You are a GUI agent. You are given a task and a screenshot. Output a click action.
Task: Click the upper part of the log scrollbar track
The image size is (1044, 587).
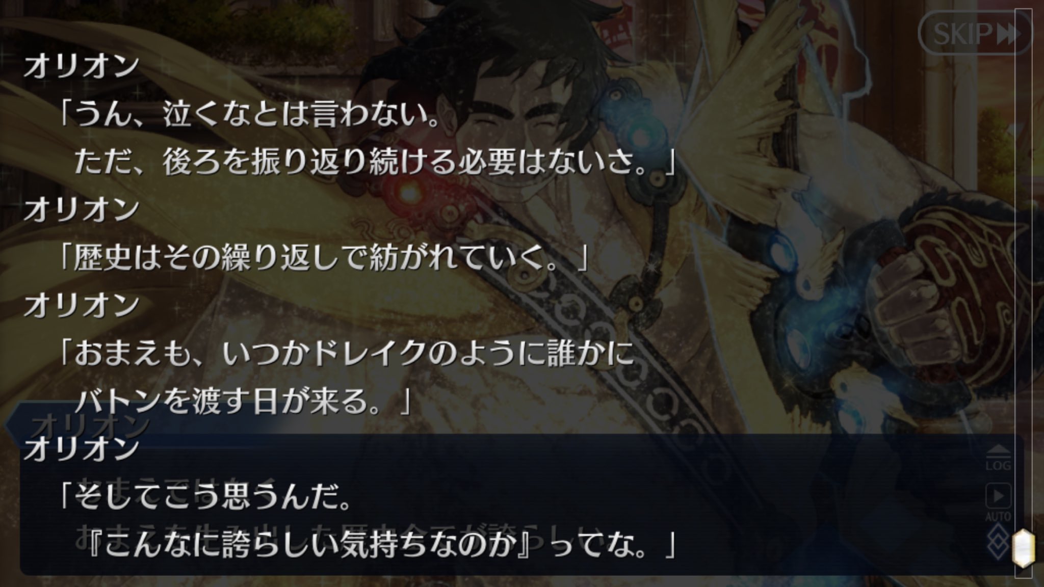point(1024,153)
